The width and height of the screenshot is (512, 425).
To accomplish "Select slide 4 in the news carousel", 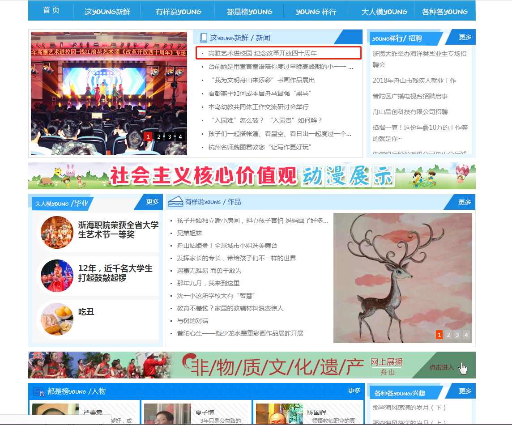I will 180,137.
